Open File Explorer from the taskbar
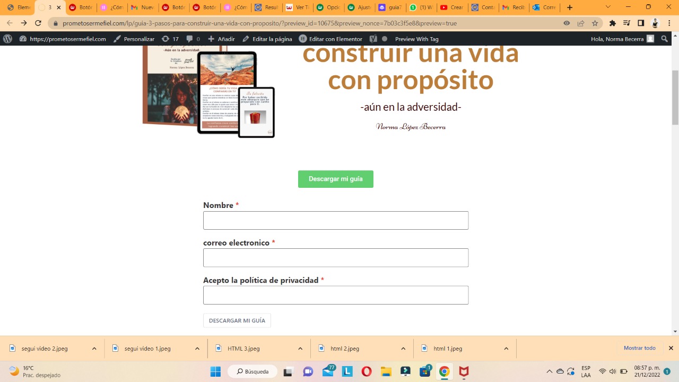Screen dimensions: 679x382 pyautogui.click(x=386, y=371)
